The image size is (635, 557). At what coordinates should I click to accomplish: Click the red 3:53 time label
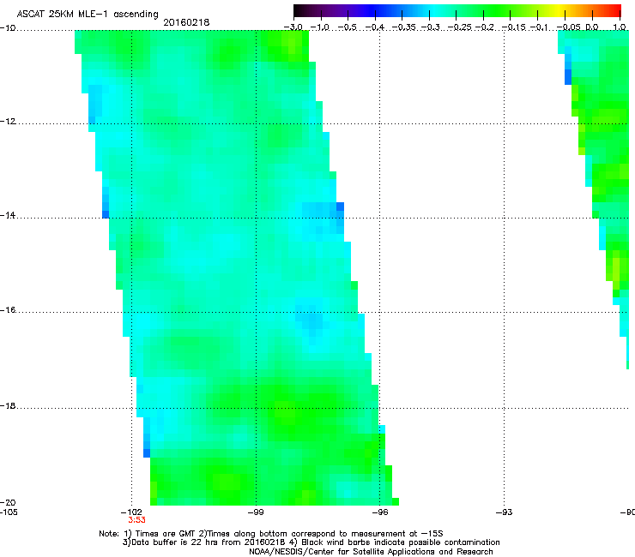[137, 520]
